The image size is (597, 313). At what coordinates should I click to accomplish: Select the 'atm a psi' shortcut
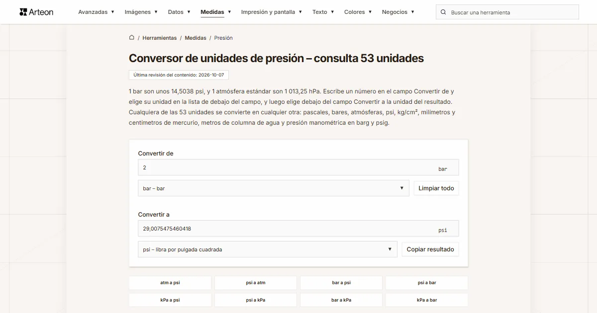(170, 283)
